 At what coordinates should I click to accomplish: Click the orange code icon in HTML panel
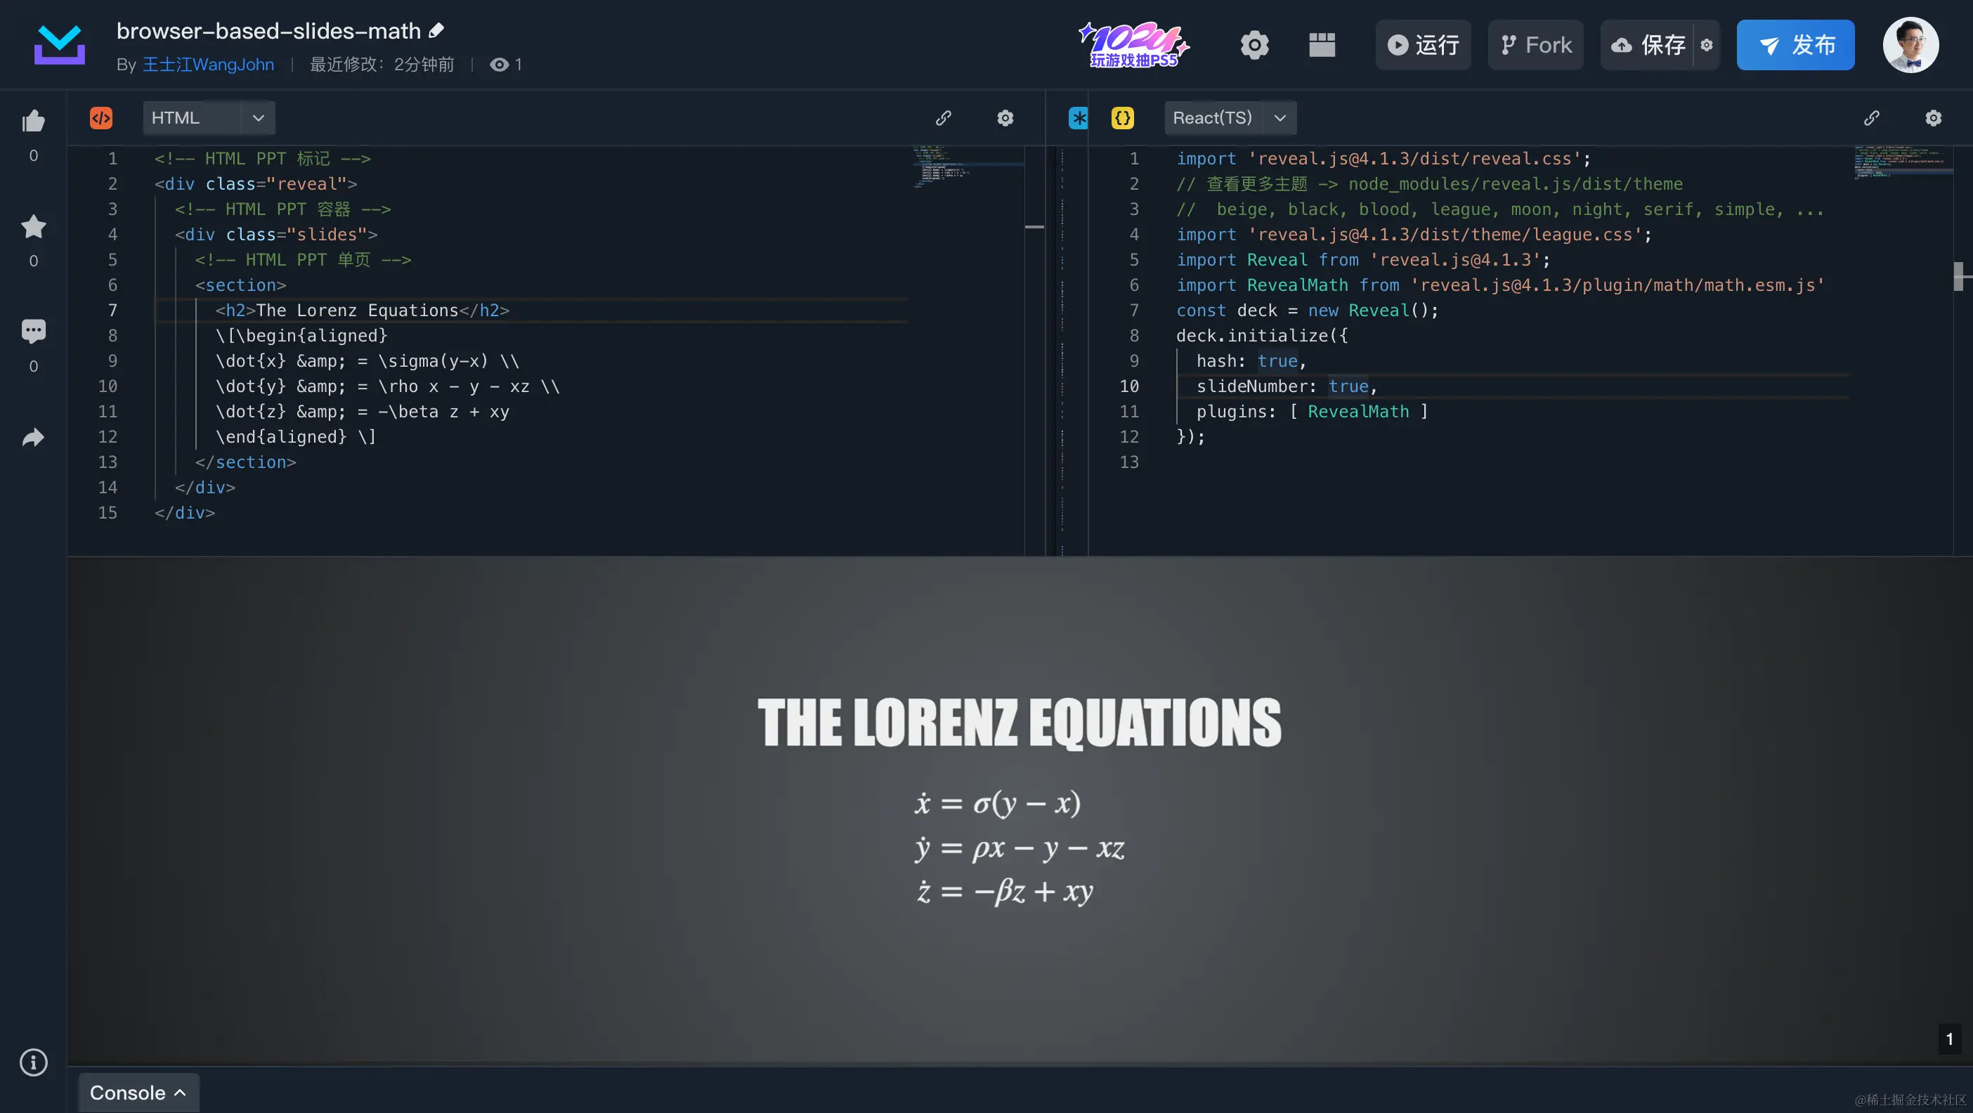click(100, 118)
